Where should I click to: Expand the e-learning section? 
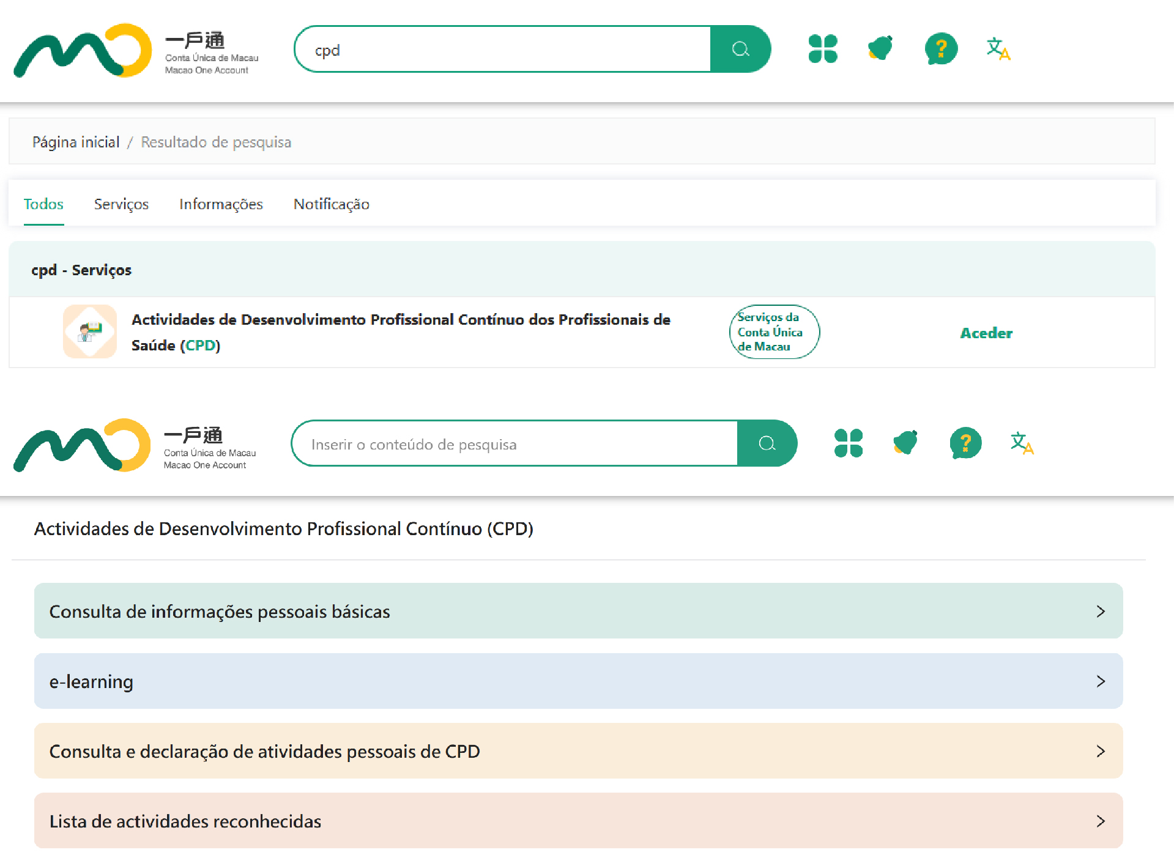578,681
